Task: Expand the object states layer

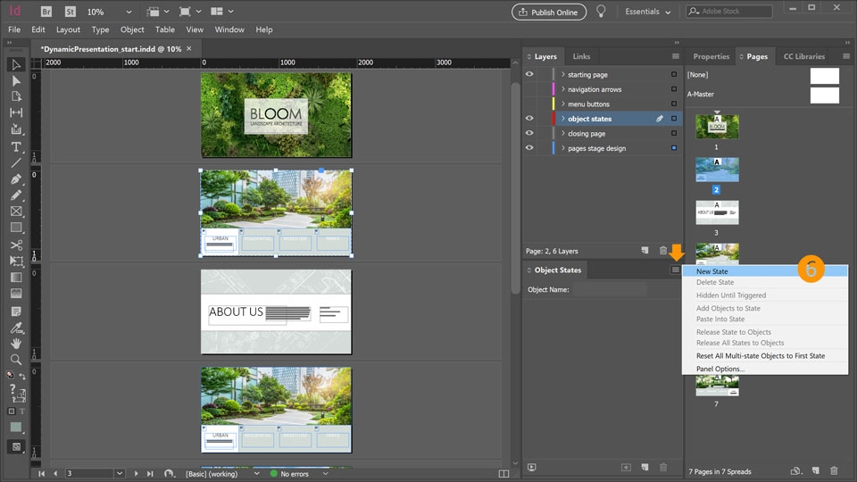Action: 562,119
